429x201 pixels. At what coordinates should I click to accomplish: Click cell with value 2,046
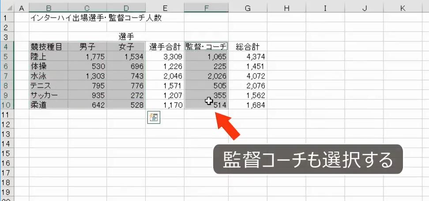point(165,76)
